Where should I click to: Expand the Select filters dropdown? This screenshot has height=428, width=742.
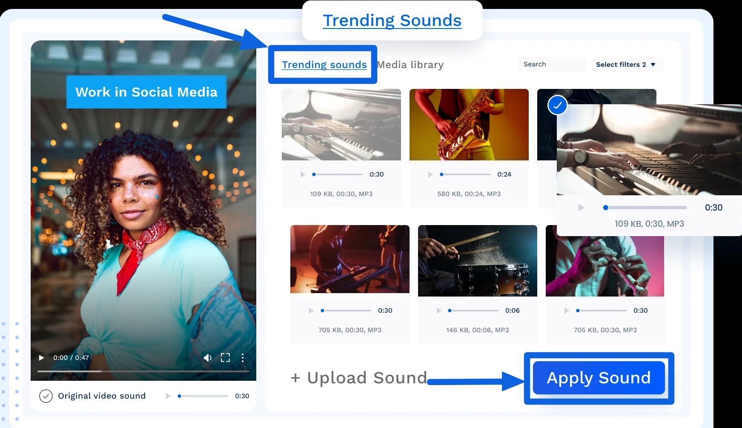tap(625, 65)
